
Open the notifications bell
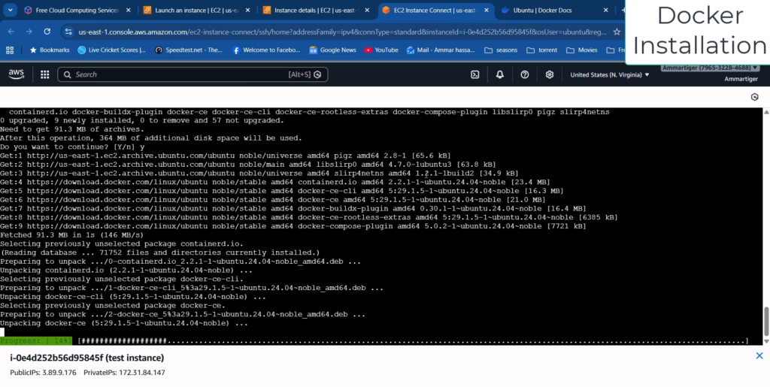point(500,74)
